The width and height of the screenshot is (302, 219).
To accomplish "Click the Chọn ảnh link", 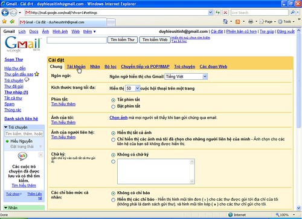I will tap(118, 117).
